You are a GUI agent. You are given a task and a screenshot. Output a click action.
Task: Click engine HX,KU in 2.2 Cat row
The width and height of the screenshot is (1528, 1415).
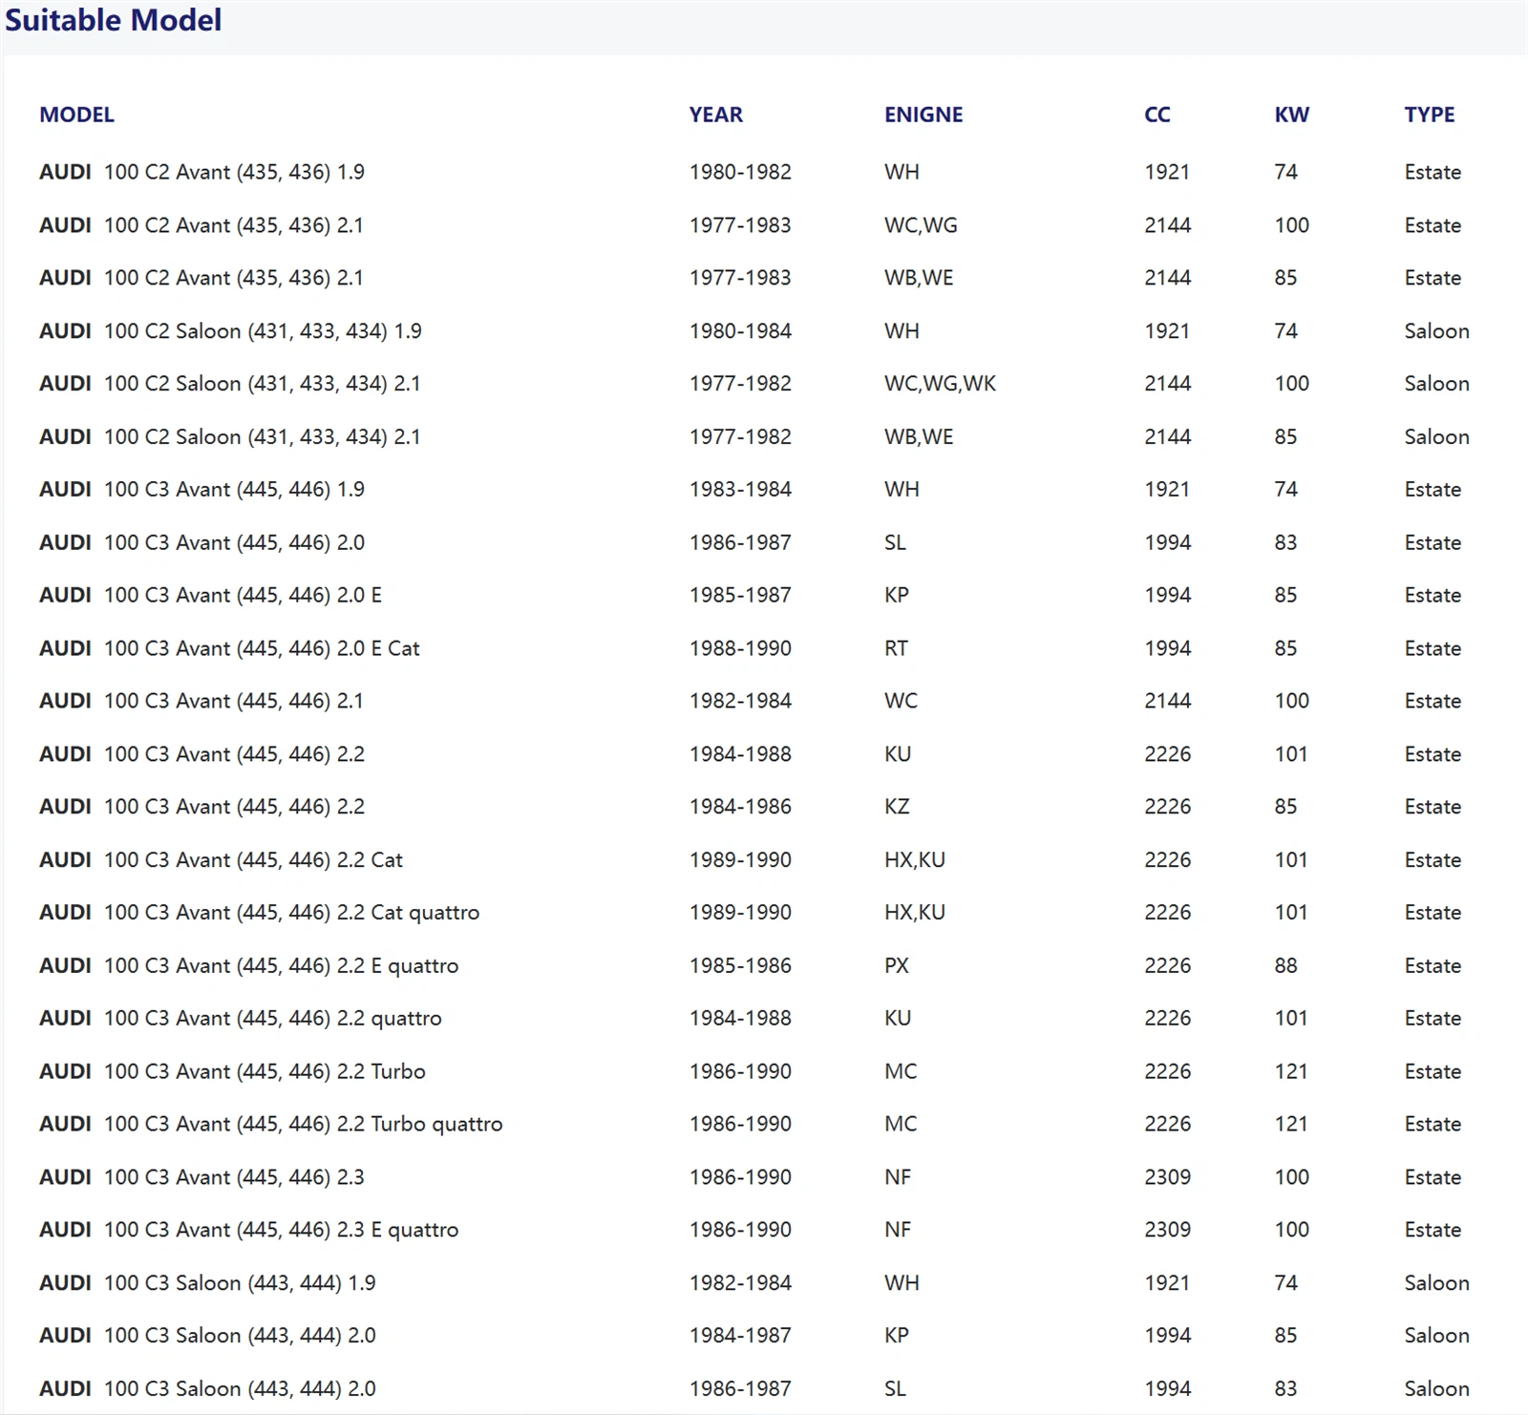[x=915, y=859]
